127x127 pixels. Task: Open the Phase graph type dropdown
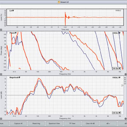13,33
